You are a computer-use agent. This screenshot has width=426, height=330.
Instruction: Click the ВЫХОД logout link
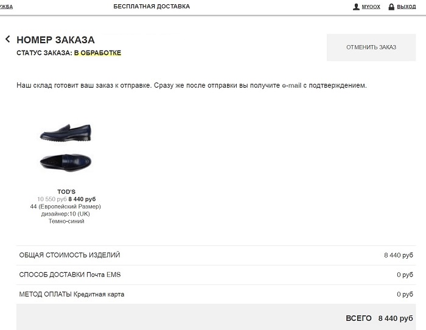(x=406, y=7)
